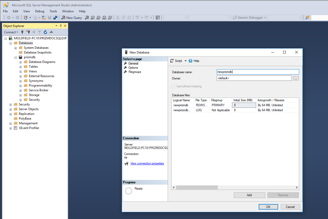Click the New Query toolbar button
This screenshot has width=328, height=219.
[72, 18]
